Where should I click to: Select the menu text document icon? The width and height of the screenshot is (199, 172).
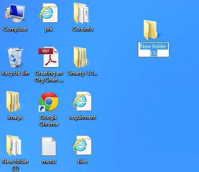49,146
